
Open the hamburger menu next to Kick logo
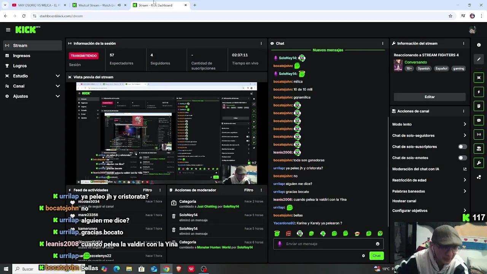point(8,30)
